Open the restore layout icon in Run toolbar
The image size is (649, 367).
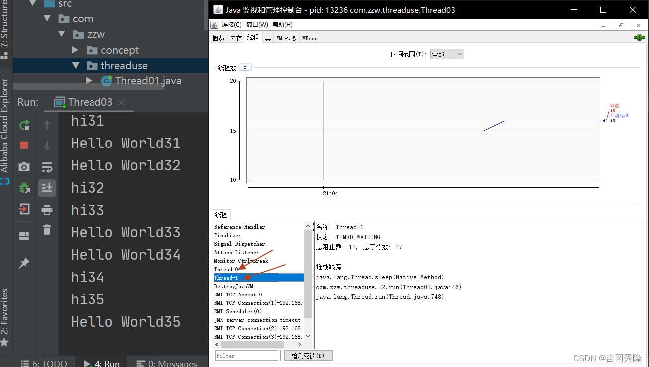tap(24, 236)
